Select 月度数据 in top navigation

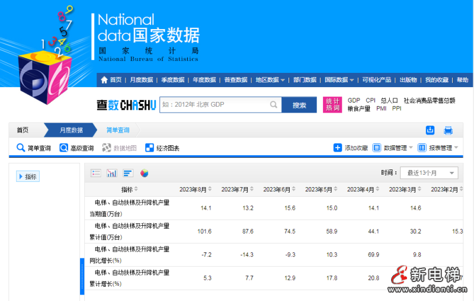141,80
